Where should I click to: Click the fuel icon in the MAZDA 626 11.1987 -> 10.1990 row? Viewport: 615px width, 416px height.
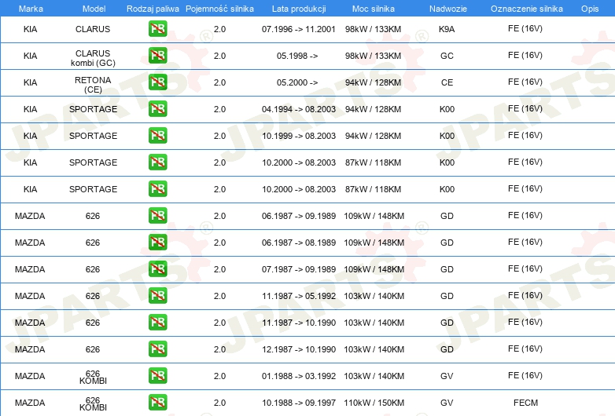(x=157, y=323)
